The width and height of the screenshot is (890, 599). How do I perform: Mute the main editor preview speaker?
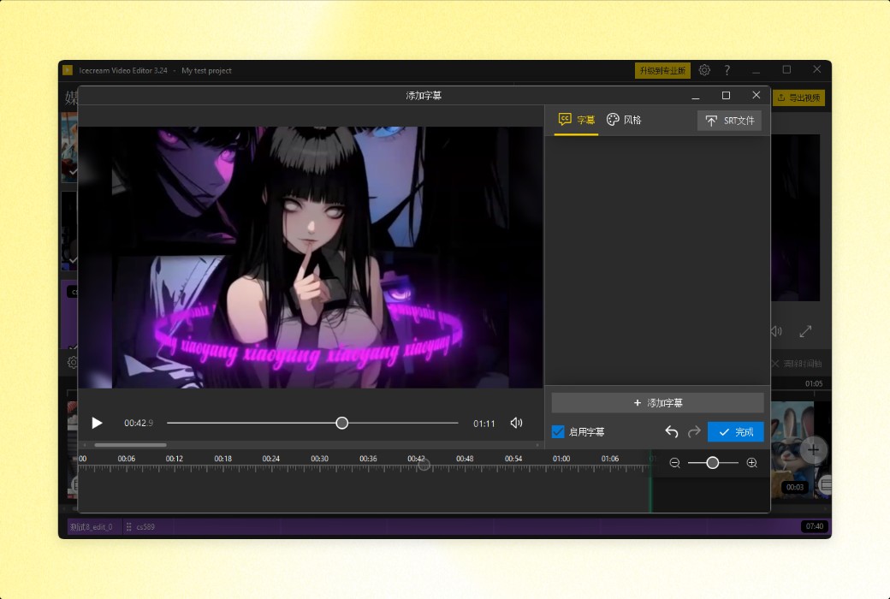(776, 331)
